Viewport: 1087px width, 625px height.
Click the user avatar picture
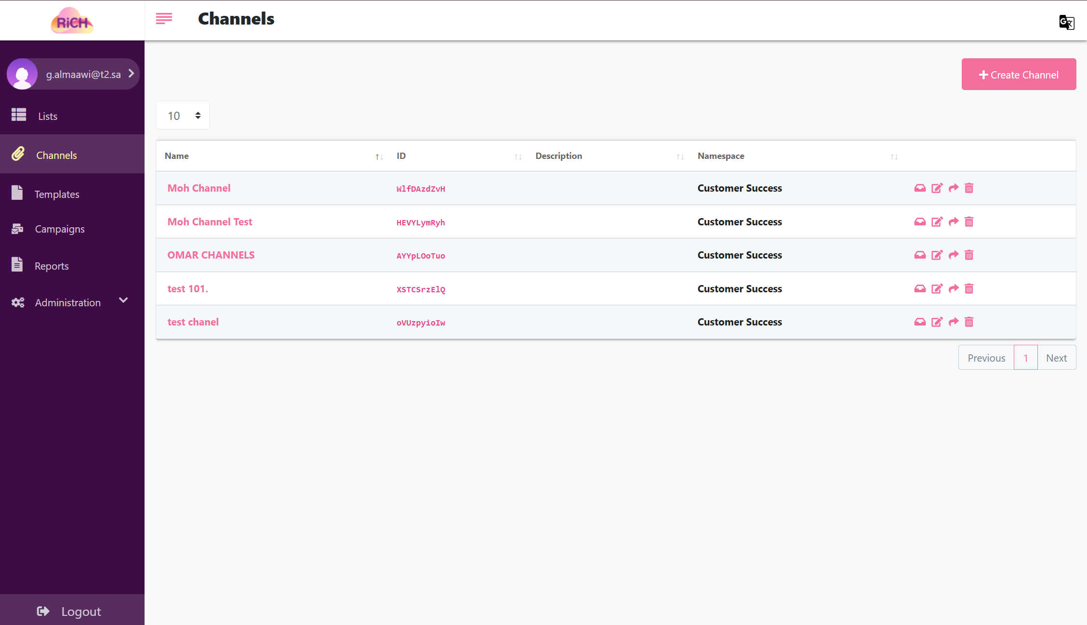[x=22, y=74]
